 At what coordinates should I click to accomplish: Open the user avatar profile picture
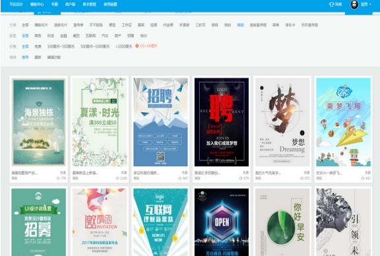[354, 5]
